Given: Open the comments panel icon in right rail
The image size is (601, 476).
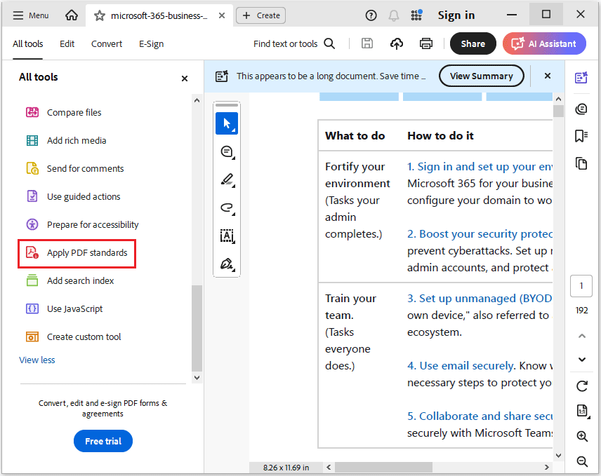Looking at the screenshot, I should point(581,109).
